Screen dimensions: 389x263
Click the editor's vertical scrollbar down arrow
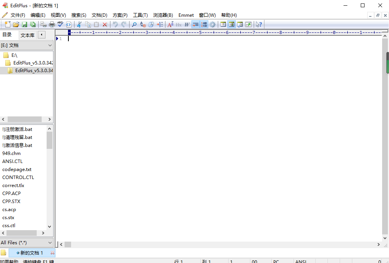click(385, 239)
